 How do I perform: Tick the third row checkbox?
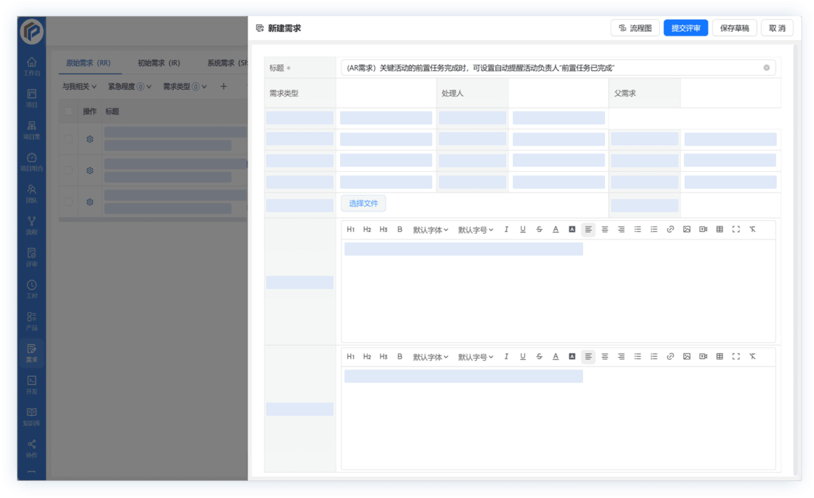(x=68, y=202)
